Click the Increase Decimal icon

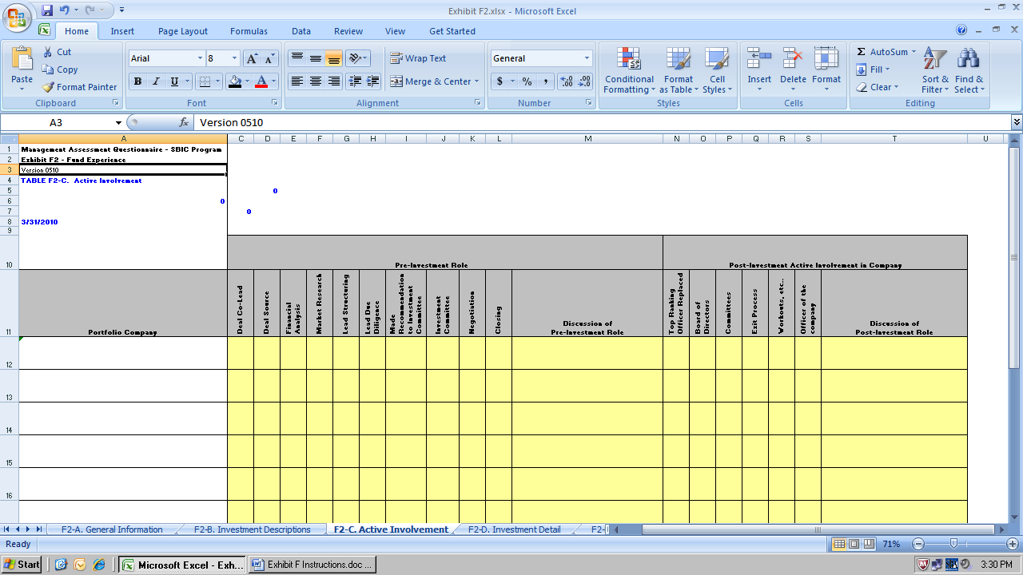[567, 81]
